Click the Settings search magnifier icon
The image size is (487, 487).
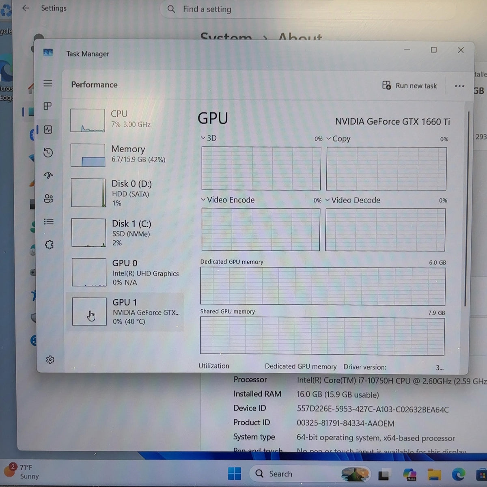point(171,9)
